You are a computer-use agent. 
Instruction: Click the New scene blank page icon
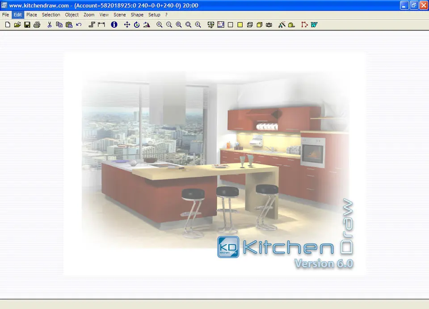[8, 25]
